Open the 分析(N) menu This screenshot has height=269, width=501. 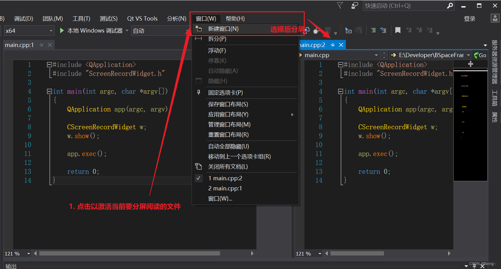tap(177, 18)
